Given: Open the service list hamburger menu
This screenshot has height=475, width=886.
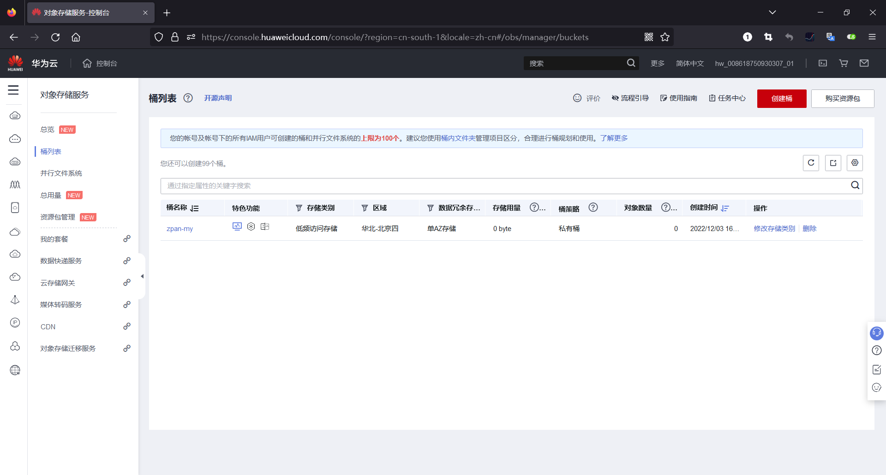Looking at the screenshot, I should pos(13,90).
